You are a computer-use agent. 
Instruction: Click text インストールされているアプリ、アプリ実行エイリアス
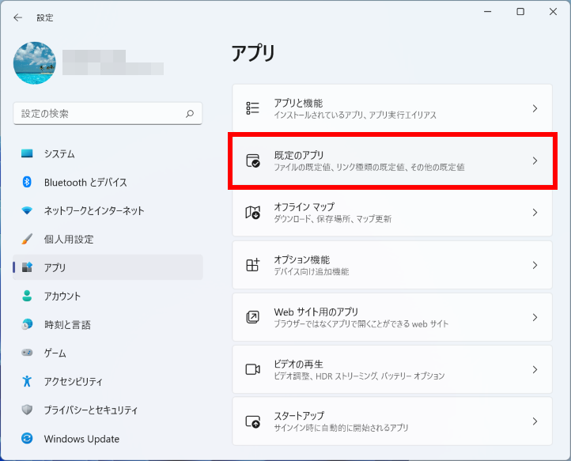click(355, 115)
